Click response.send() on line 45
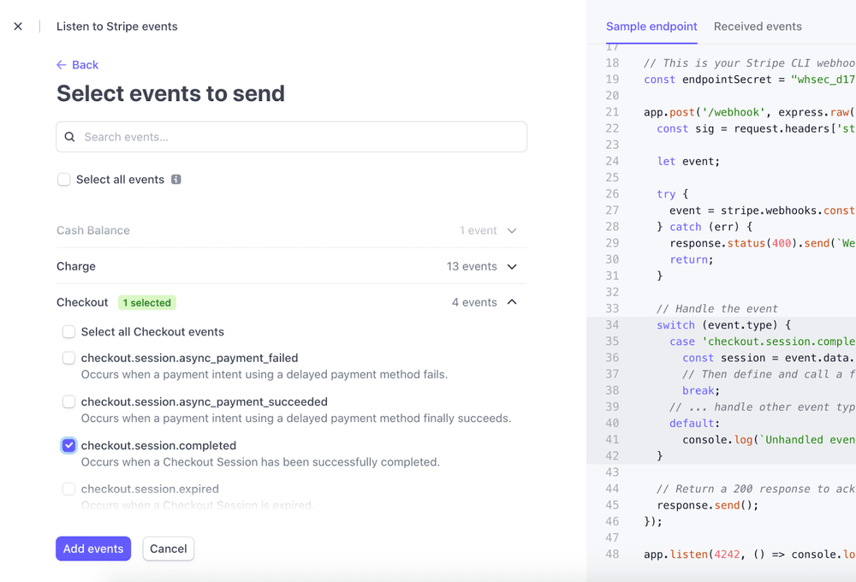 [x=708, y=505]
